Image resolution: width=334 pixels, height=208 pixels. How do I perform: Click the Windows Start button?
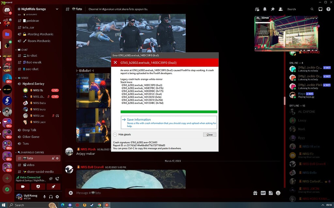(x=4, y=205)
